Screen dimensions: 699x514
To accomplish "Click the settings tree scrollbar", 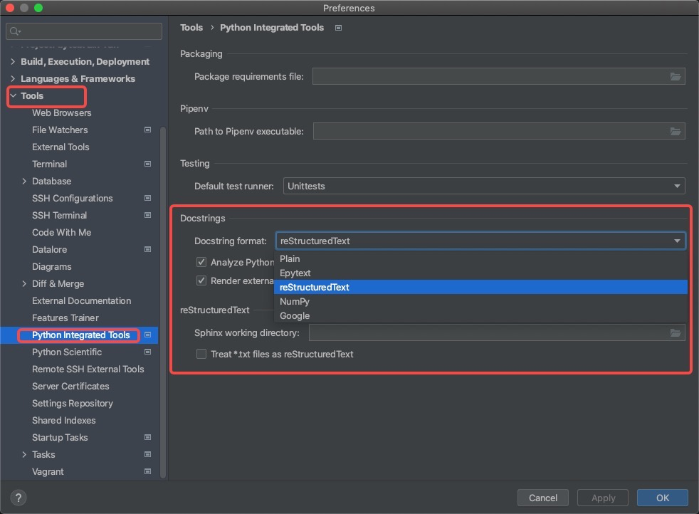I will [x=163, y=303].
